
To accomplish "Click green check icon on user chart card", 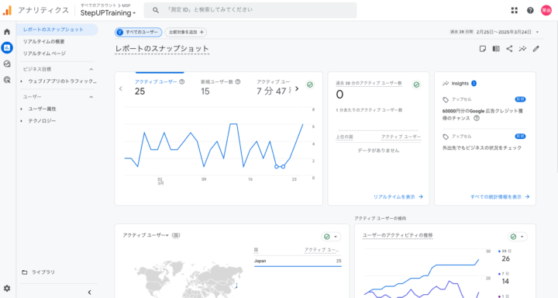I will click(x=310, y=85).
